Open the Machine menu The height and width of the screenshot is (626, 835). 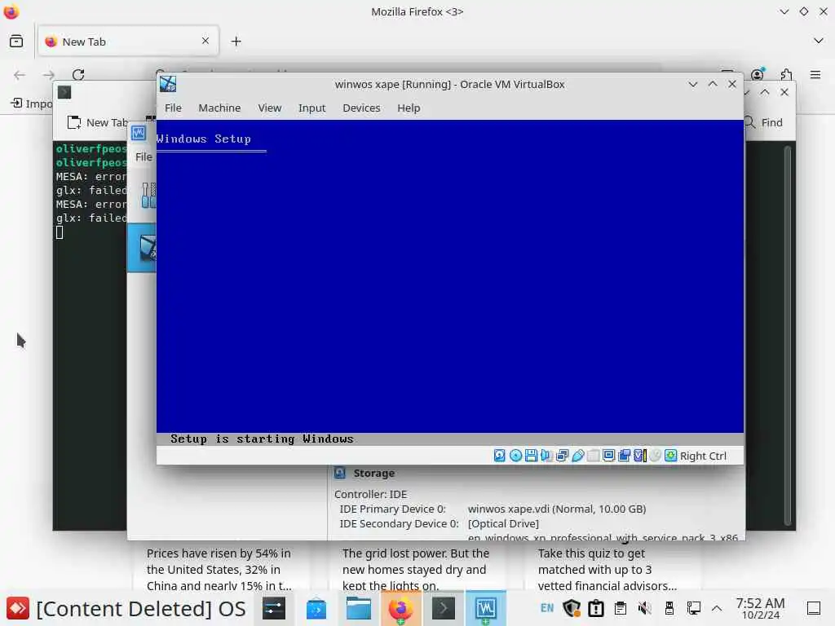219,108
